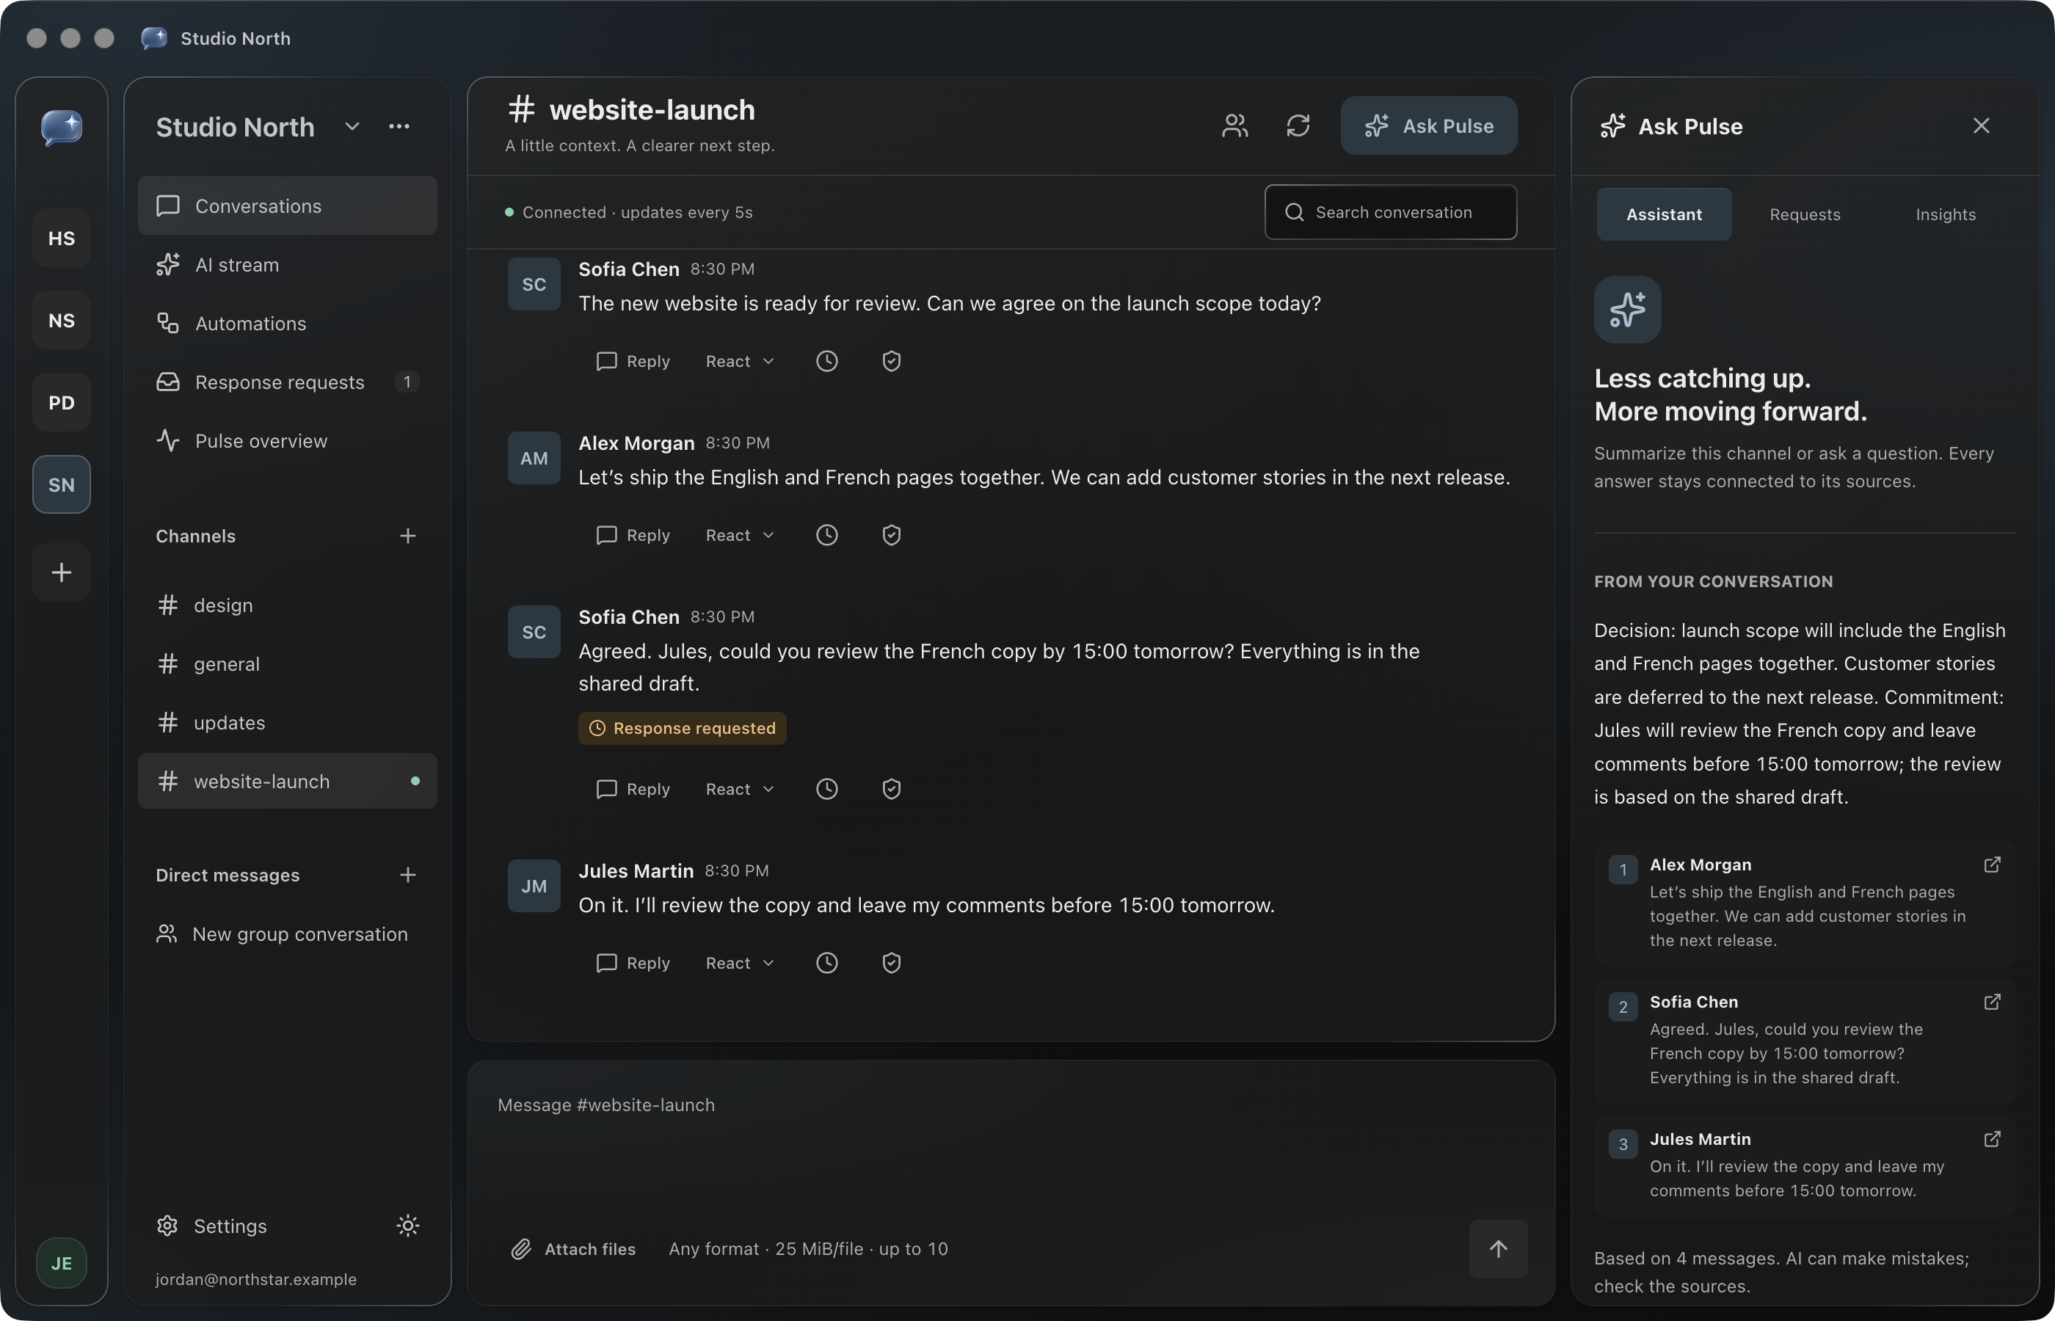
Task: Expand the Studio North workspace dropdown chevron
Action: 352,127
